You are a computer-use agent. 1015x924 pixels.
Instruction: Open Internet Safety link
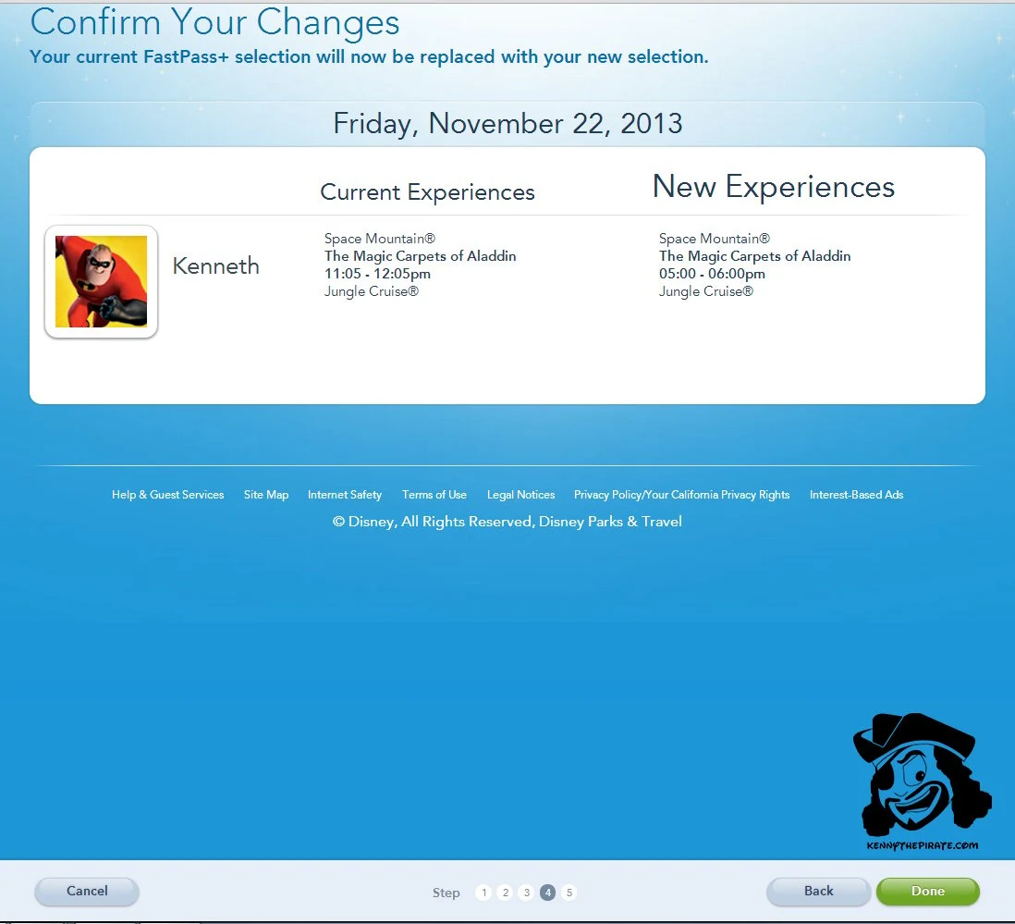(345, 495)
